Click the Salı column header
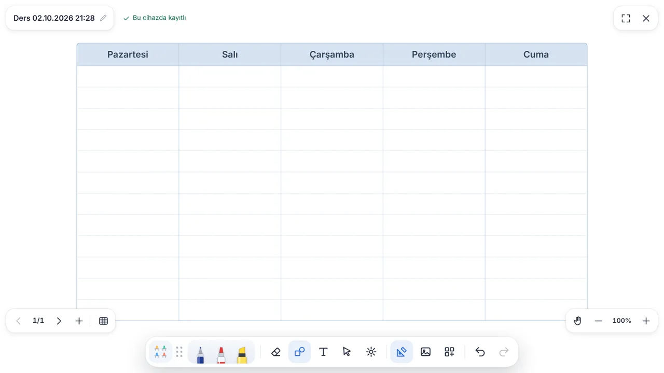 tap(230, 54)
